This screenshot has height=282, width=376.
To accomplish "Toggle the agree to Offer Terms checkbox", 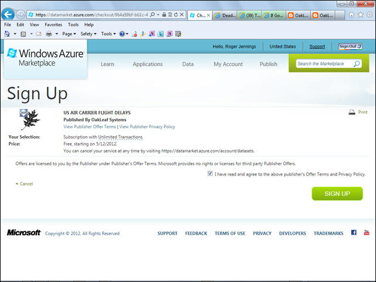I will pyautogui.click(x=210, y=173).
